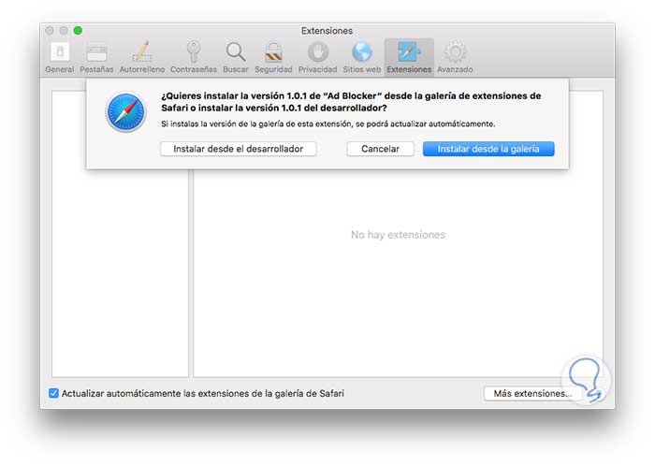The width and height of the screenshot is (655, 466).
Task: Click the Safari compass icon in the dialog
Action: 125,112
